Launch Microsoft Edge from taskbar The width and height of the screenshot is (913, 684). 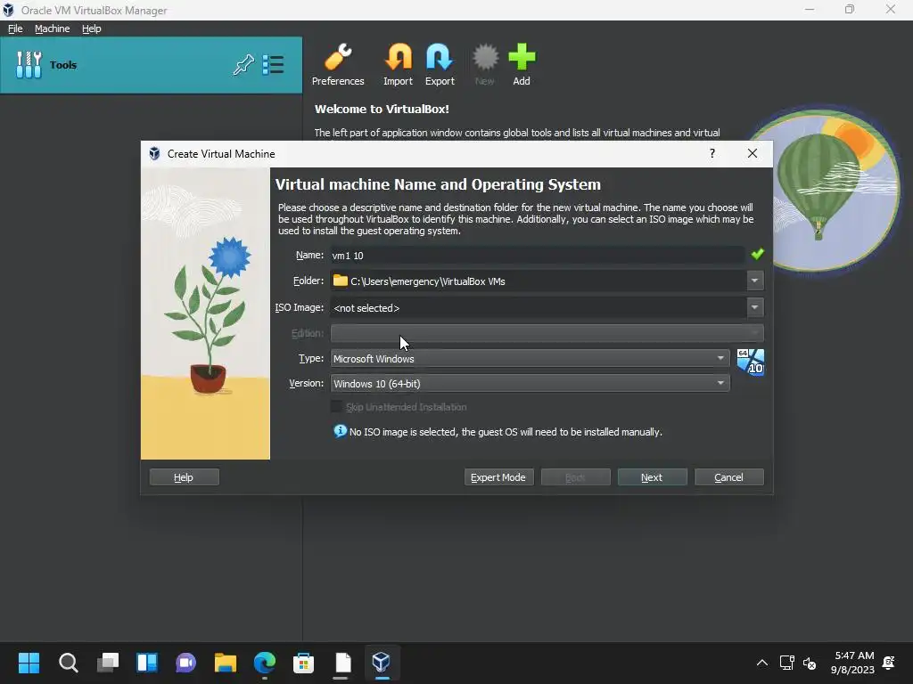click(264, 663)
